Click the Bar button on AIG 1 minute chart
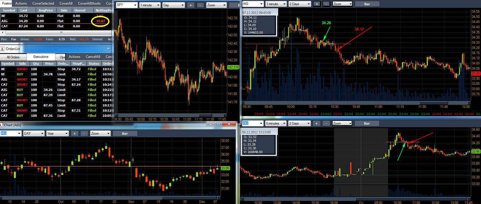 click(367, 4)
